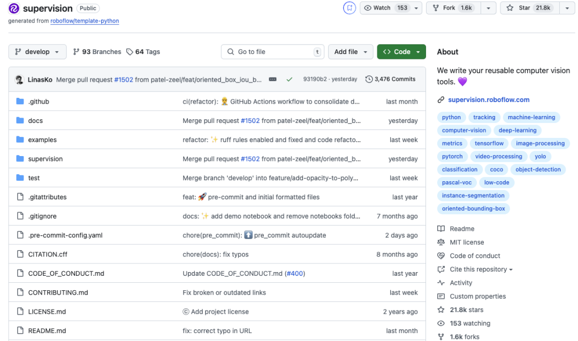Select the machine-learning topic tag
The width and height of the screenshot is (578, 341).
coord(531,117)
